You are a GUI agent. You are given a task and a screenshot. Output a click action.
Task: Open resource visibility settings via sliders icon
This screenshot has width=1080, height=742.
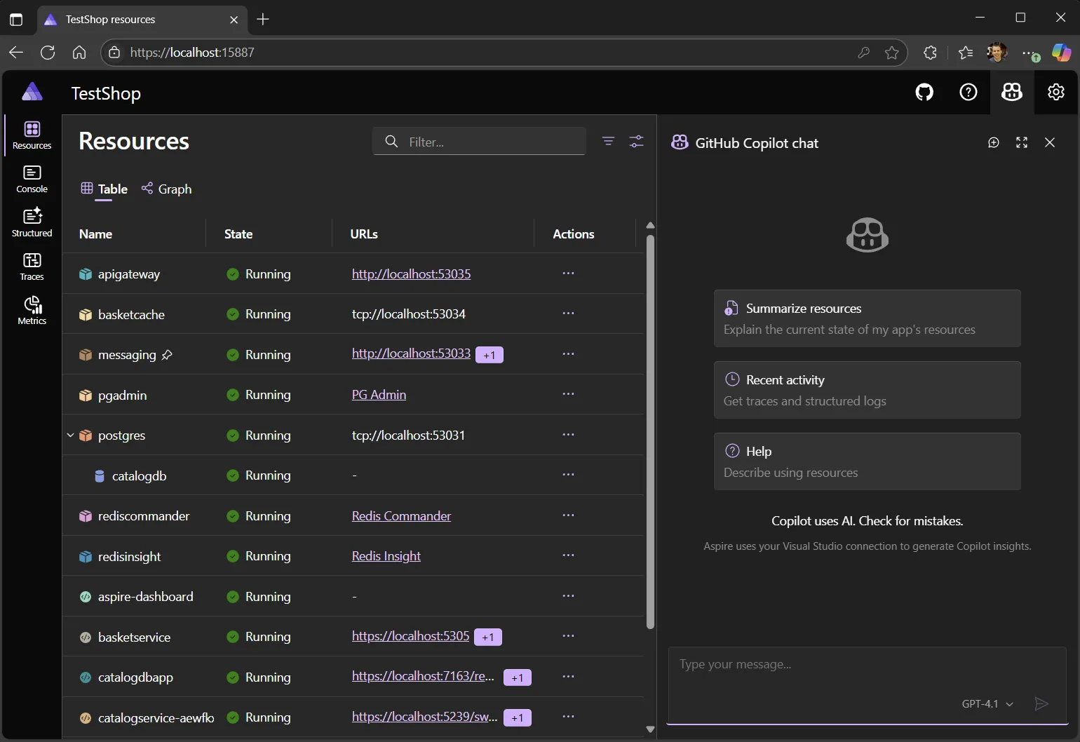[636, 141]
